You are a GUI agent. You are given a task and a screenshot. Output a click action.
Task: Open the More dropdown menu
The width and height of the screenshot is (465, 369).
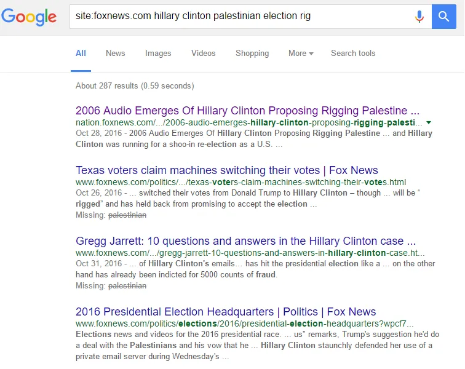pyautogui.click(x=301, y=54)
